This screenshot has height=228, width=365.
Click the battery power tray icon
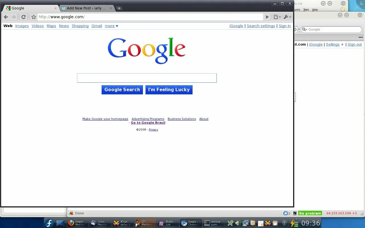pyautogui.click(x=294, y=223)
